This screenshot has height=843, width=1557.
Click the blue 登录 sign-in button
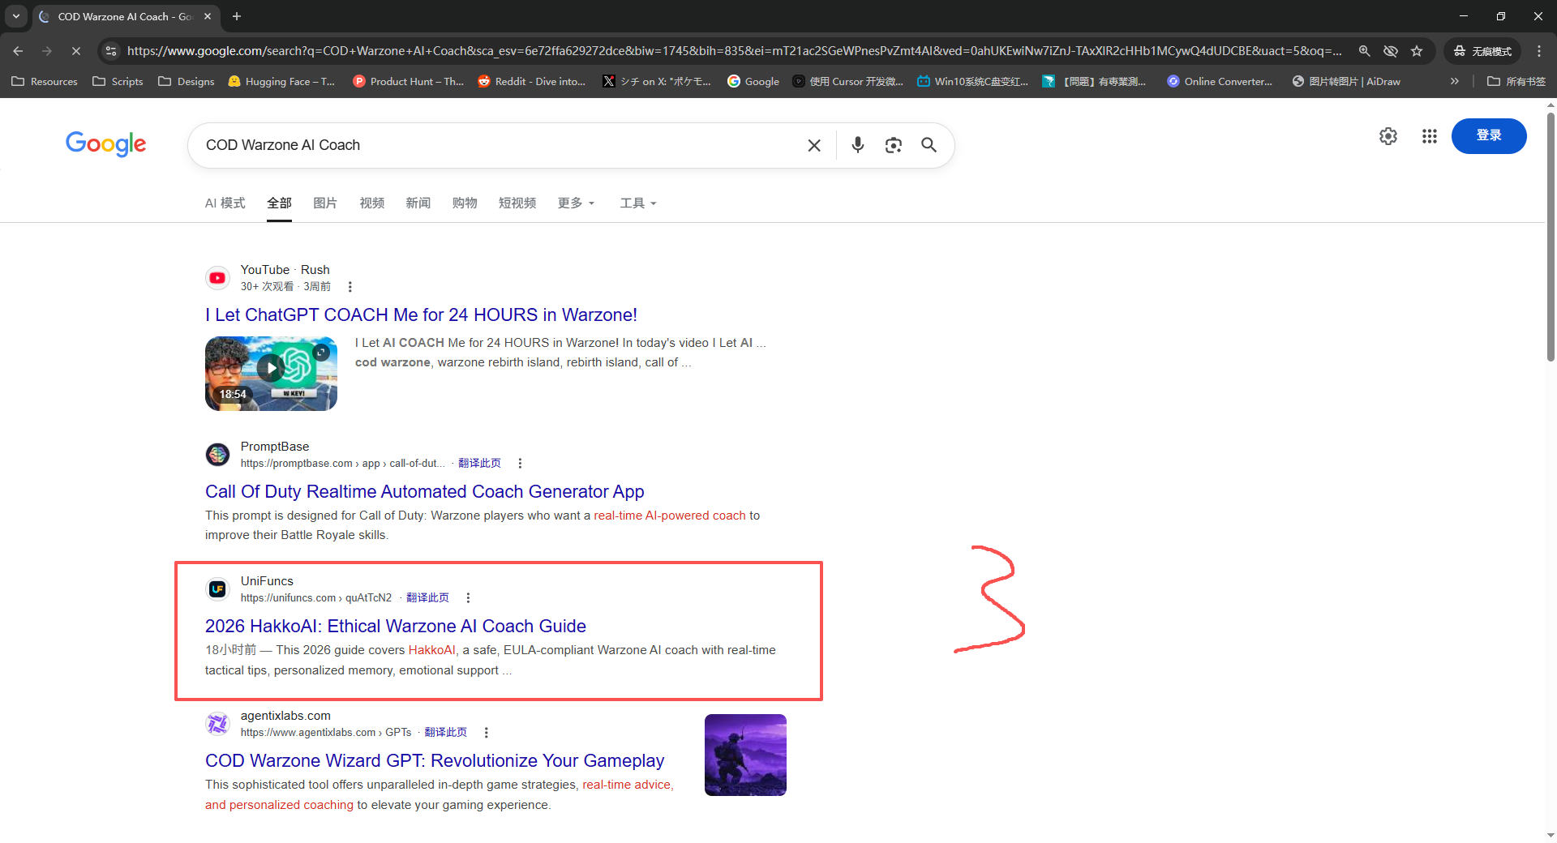click(1488, 136)
